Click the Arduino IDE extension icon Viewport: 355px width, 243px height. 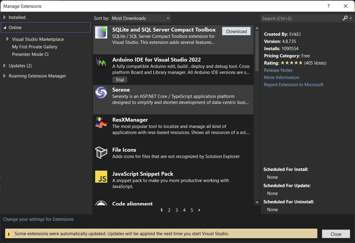tap(101, 62)
